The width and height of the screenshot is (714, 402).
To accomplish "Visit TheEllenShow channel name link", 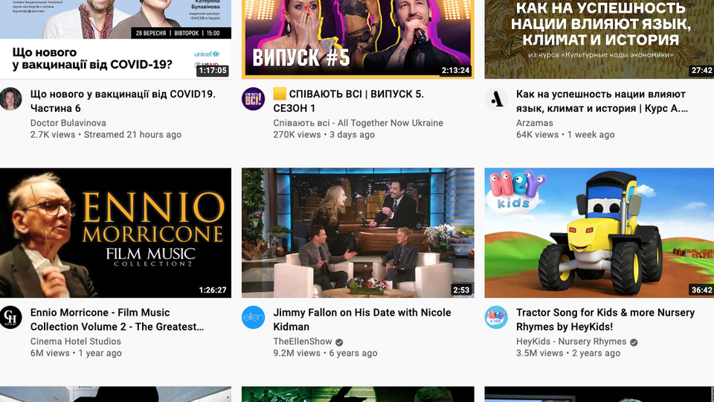I will point(303,342).
